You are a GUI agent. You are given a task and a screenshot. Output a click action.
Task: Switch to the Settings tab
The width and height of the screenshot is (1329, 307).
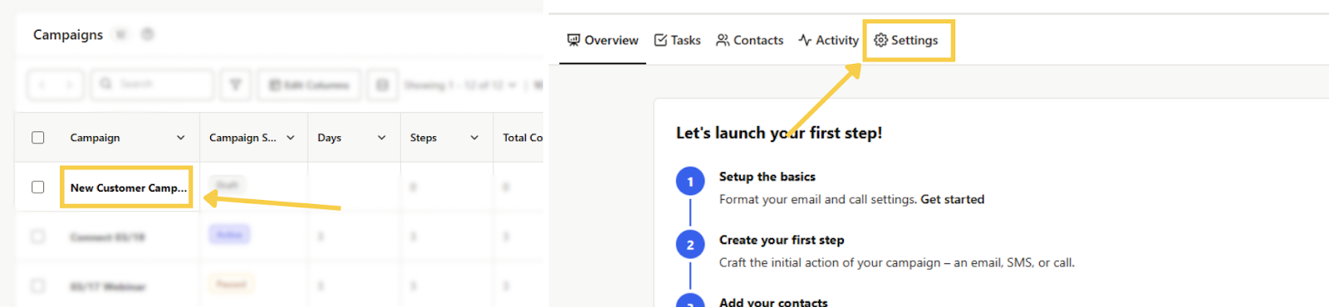(906, 40)
